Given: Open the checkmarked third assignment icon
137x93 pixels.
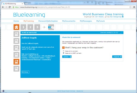Looking at the screenshot, I should [x=16, y=48].
